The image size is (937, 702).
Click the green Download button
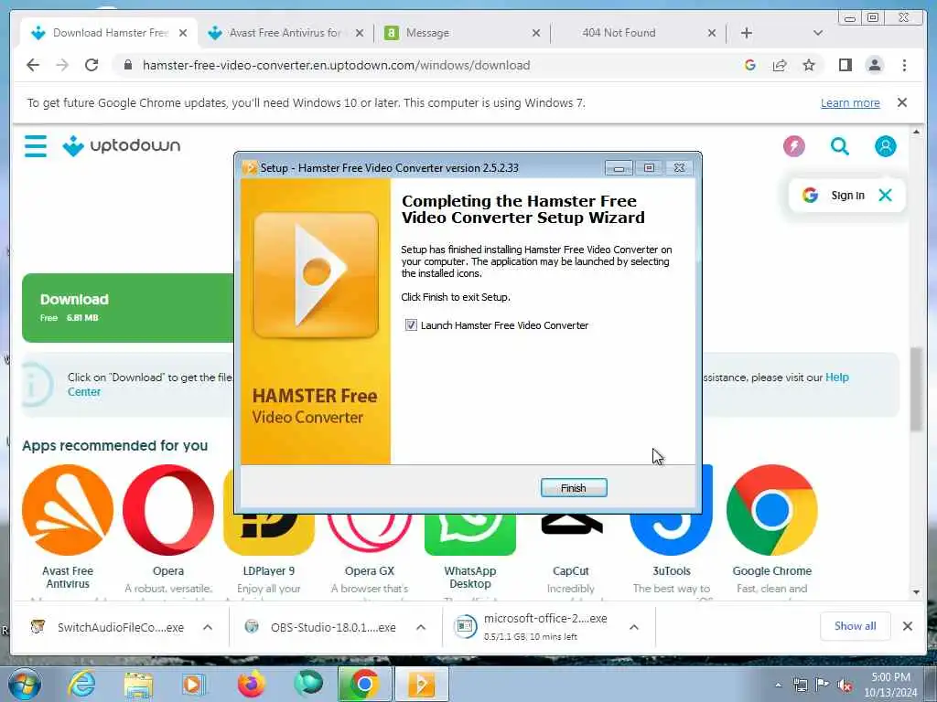(128, 307)
